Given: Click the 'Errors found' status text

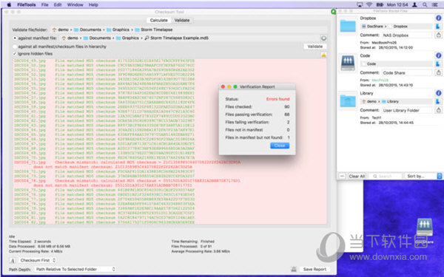Looking at the screenshot, I should [x=277, y=99].
